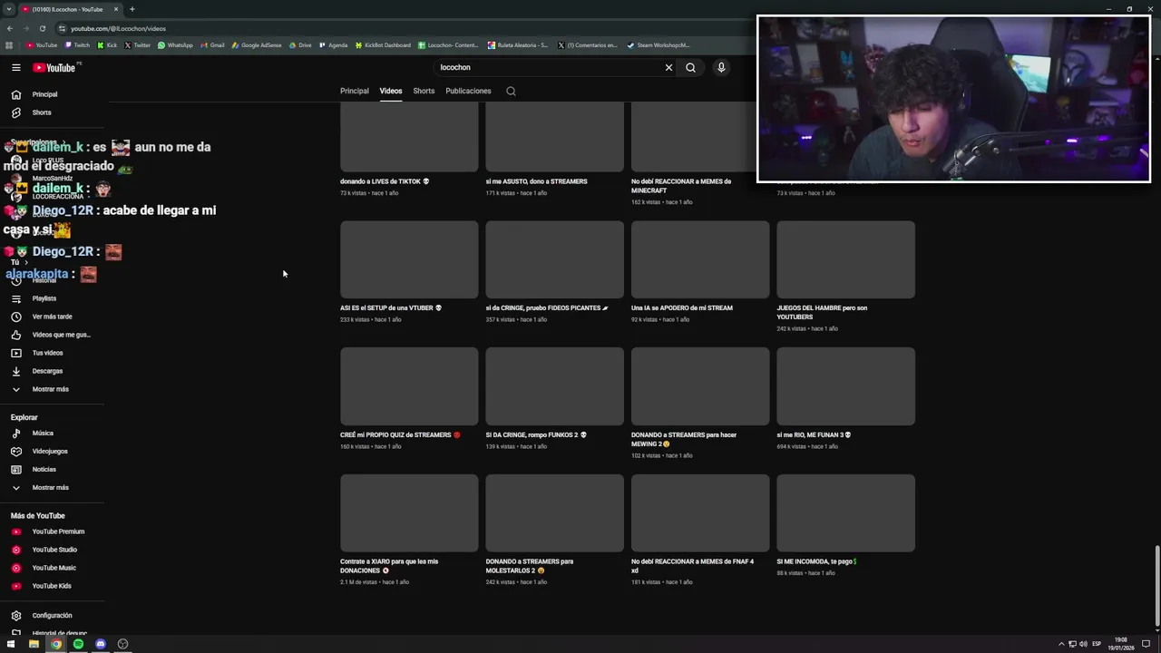Expand the Tú section chevron
The image size is (1161, 653).
[x=25, y=262]
